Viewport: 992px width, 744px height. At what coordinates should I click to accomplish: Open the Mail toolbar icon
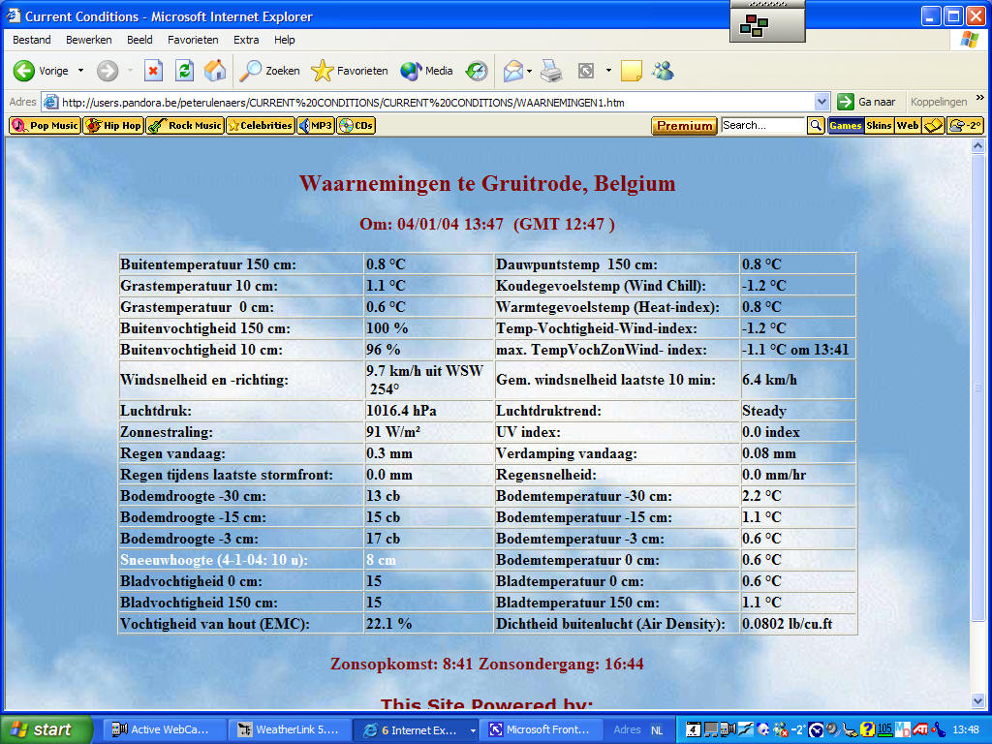point(512,71)
